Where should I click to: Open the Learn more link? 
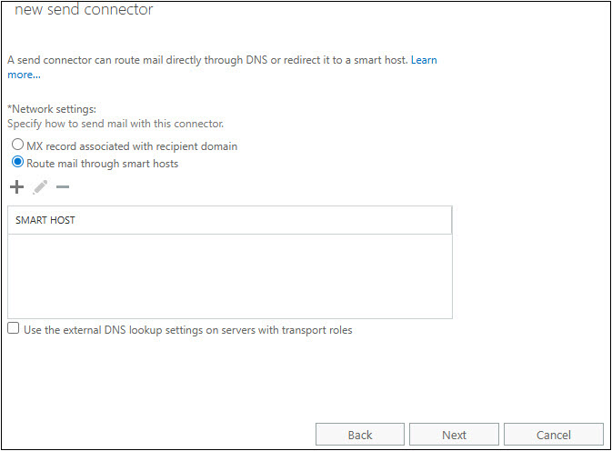(x=424, y=60)
